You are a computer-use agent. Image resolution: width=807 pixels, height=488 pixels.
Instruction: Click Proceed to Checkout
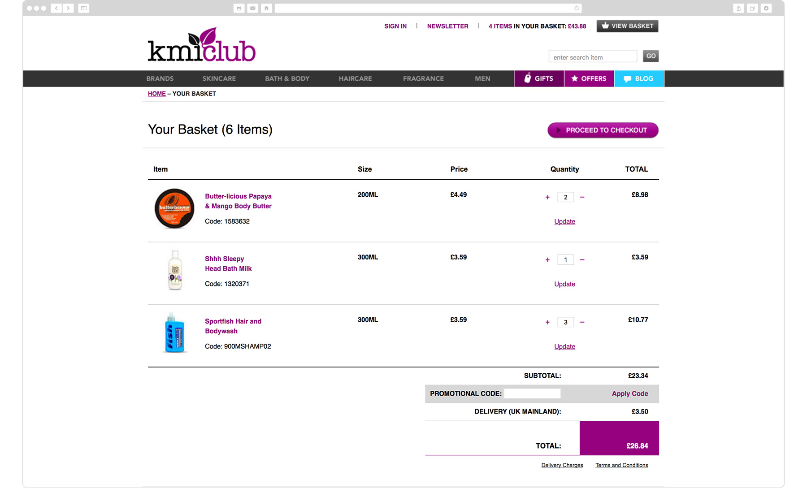pos(603,130)
